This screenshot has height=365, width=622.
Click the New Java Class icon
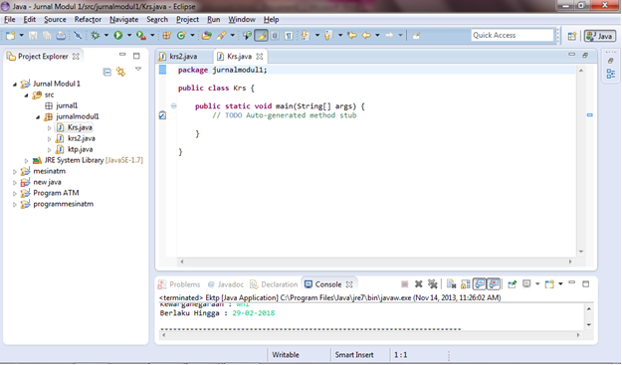(181, 35)
